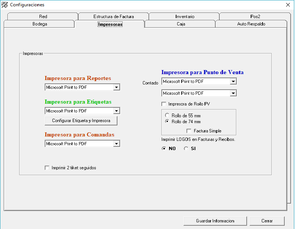
Task: Expand the Contado printer dropdown
Action: [233, 81]
